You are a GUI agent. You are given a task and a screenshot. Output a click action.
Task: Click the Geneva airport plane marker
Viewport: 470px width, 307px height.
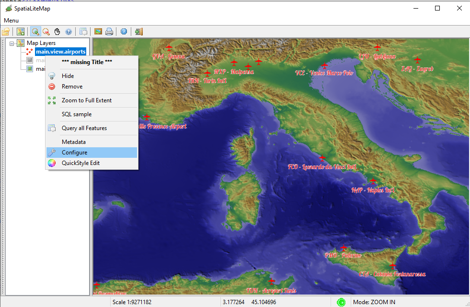tap(169, 47)
